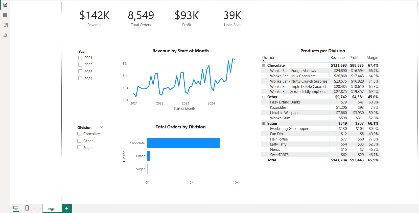Tick the Sugar division checkbox

pos(79,148)
